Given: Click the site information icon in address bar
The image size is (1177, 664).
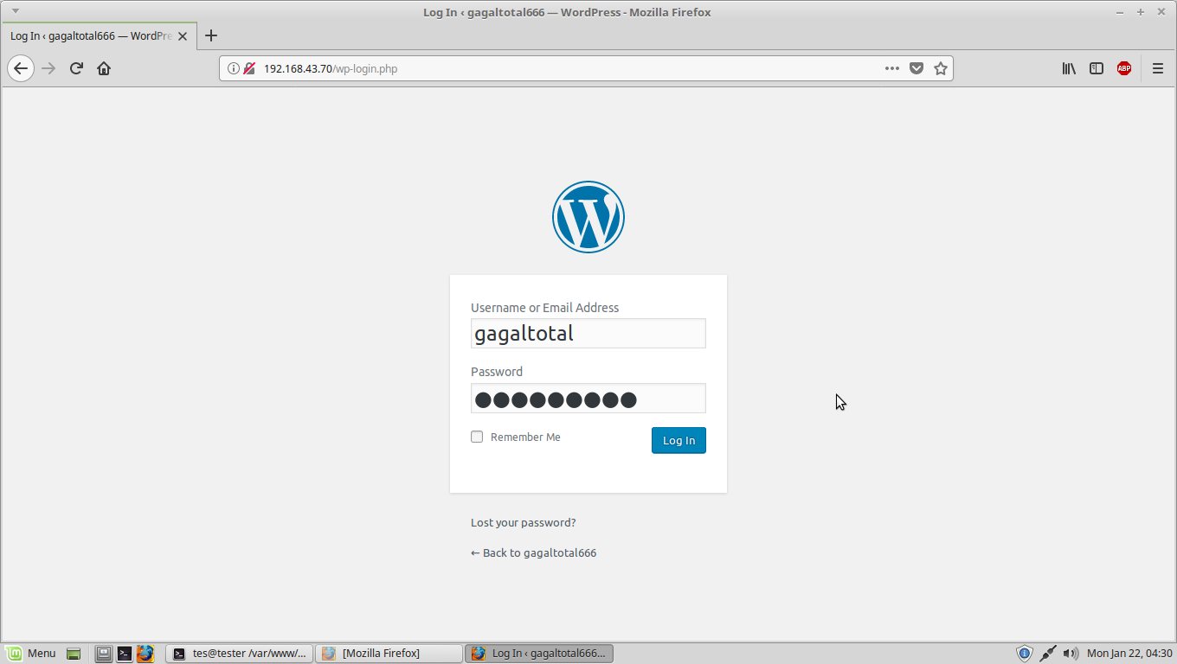Looking at the screenshot, I should pyautogui.click(x=235, y=68).
